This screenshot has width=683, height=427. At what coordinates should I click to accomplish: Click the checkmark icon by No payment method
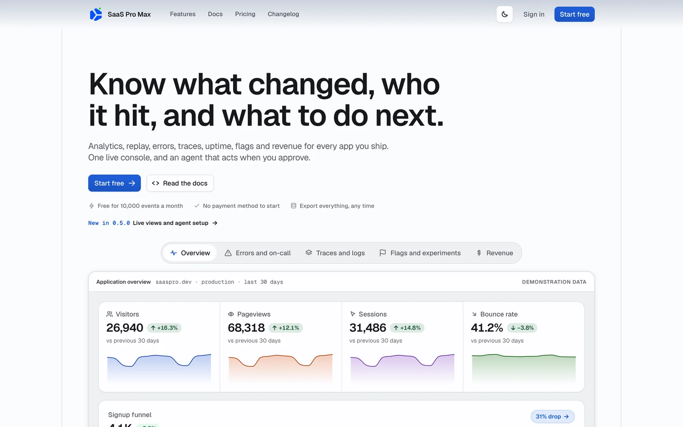[x=197, y=206]
